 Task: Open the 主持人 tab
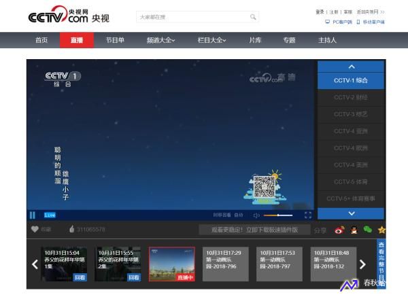pyautogui.click(x=327, y=40)
